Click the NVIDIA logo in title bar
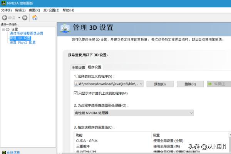The width and height of the screenshot is (231, 154). [x=4, y=3]
